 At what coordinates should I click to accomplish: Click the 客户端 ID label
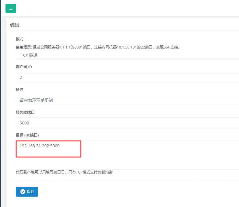(24, 67)
